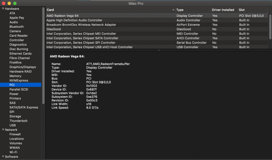Screen dimensions: 272x160
Task: Open the Power section
Action: (x=14, y=94)
